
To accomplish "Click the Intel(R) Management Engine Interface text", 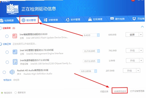I will click(x=45, y=53).
